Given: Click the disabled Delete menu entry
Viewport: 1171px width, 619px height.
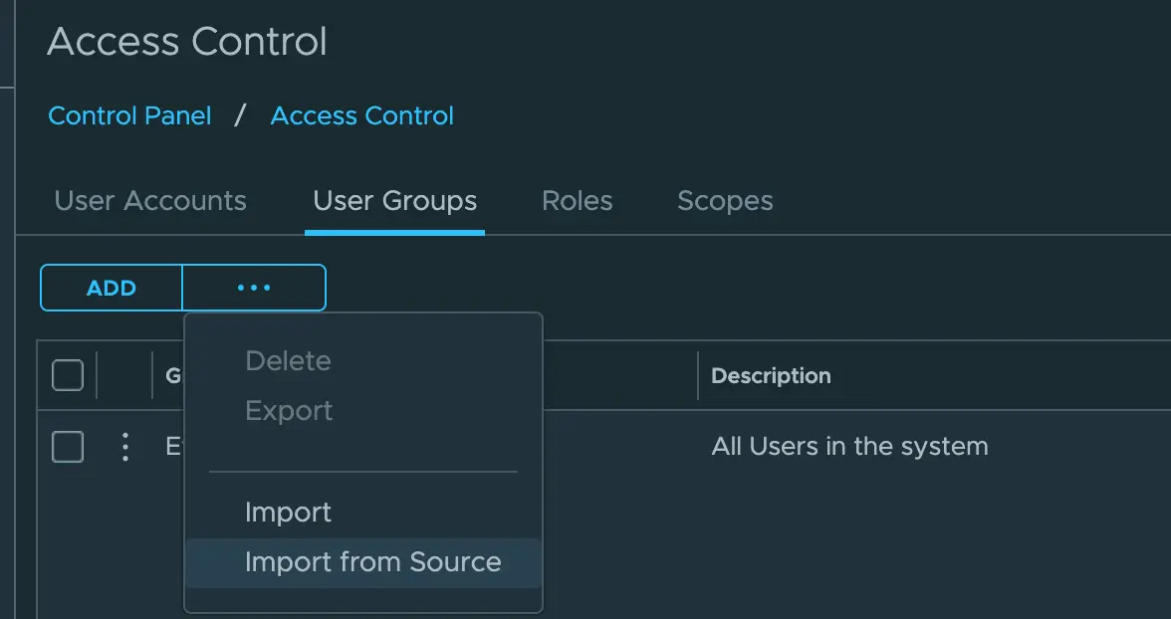Looking at the screenshot, I should point(288,360).
